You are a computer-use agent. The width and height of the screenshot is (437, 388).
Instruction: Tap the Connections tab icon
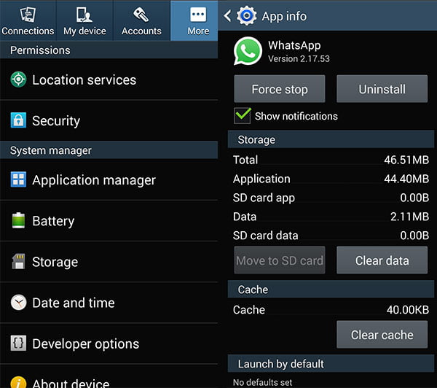coord(28,15)
